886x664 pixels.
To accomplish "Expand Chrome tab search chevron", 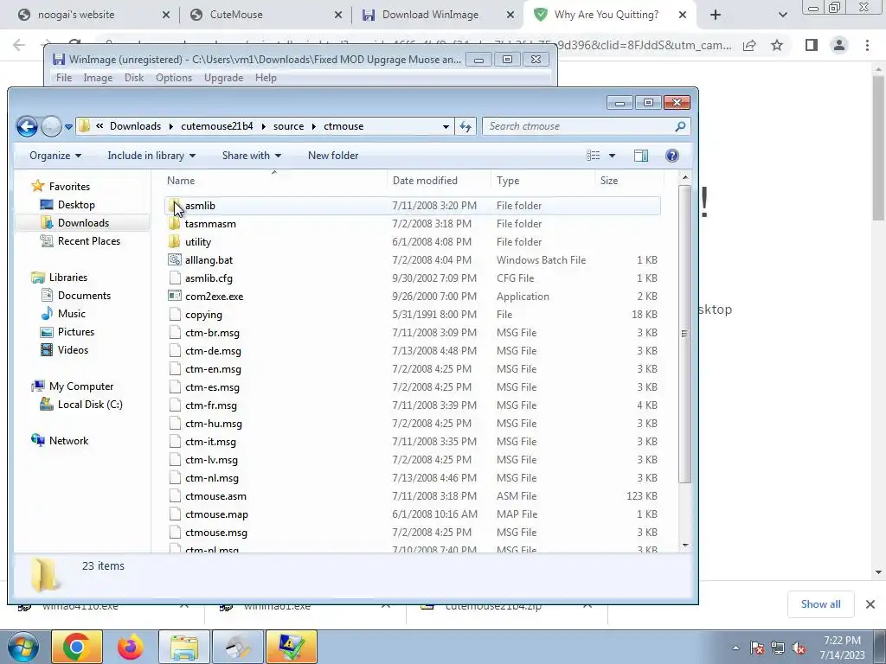I will [782, 15].
